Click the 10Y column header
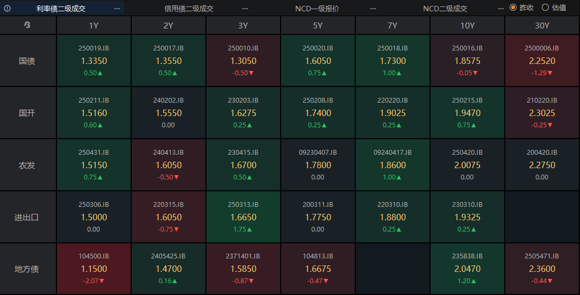Viewport: 580px width, 295px height. (467, 25)
